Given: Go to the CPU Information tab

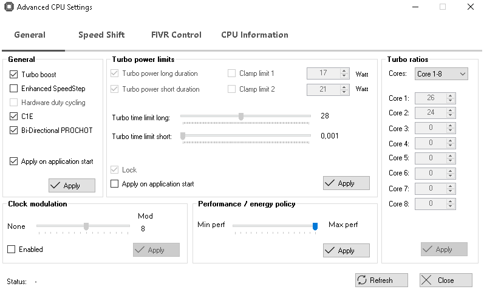Looking at the screenshot, I should click(254, 35).
